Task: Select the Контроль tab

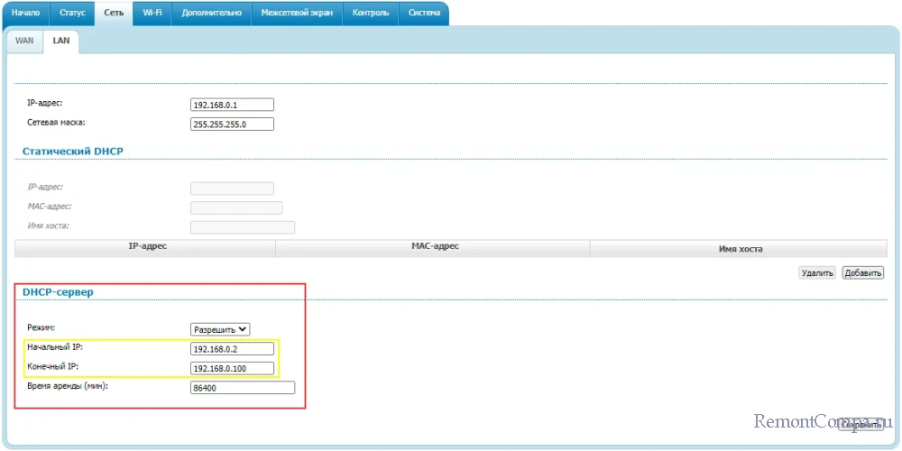Action: tap(371, 14)
